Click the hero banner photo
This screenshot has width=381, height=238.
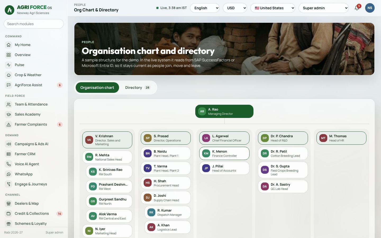pyautogui.click(x=224, y=49)
